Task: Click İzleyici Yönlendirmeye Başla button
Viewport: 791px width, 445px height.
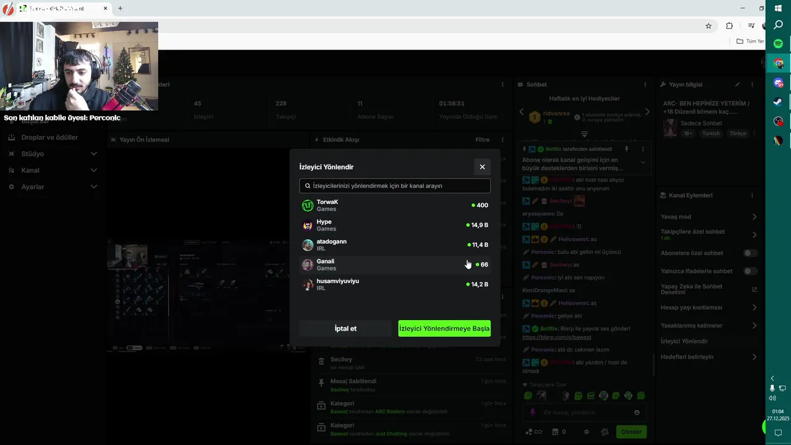Action: pos(444,329)
